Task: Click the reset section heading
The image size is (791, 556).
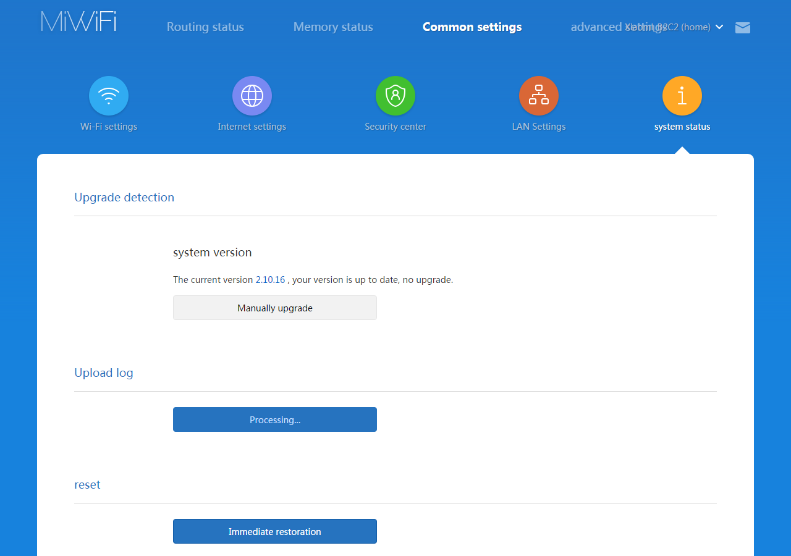Action: point(87,485)
